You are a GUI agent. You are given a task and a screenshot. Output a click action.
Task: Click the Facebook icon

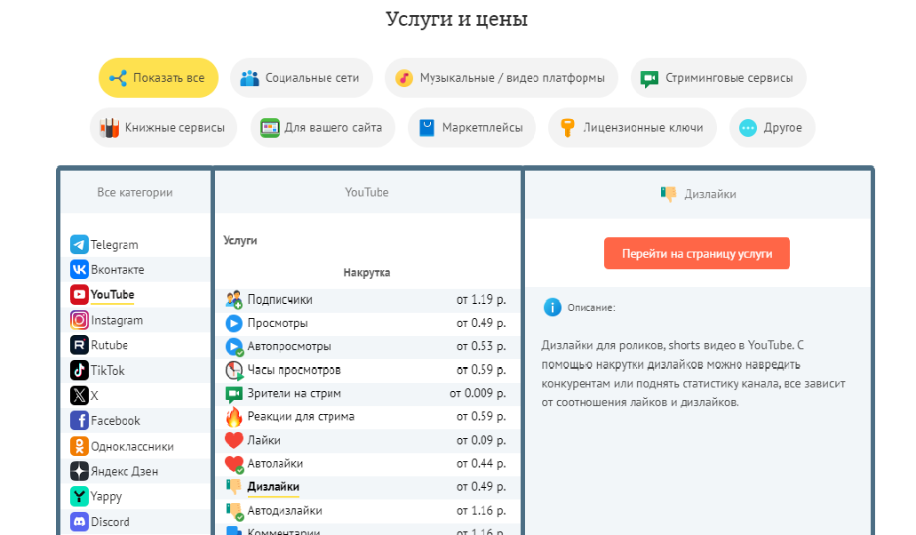[79, 420]
